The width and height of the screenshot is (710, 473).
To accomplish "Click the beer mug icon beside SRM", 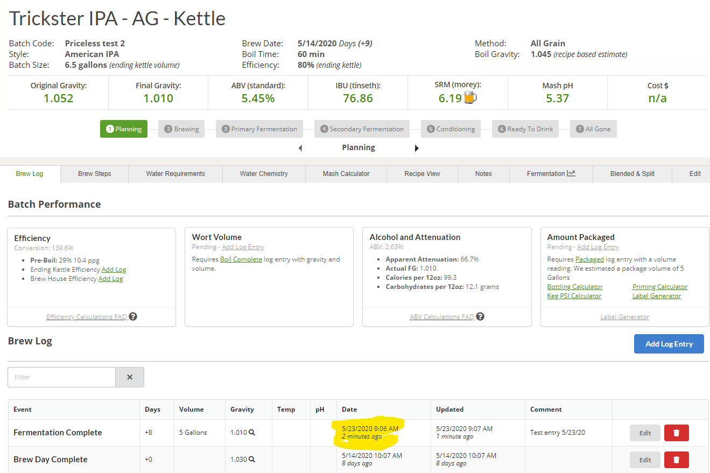I will (470, 98).
